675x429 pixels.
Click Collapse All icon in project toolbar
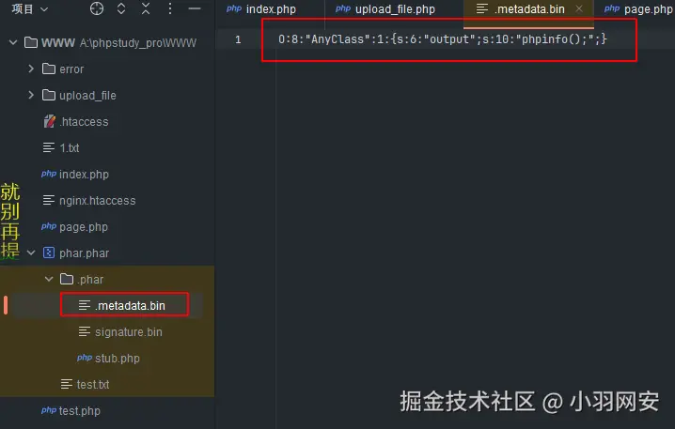click(x=146, y=8)
